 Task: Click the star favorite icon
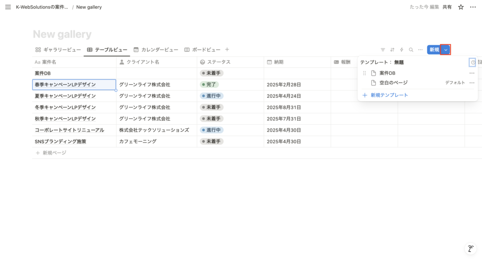coord(461,7)
